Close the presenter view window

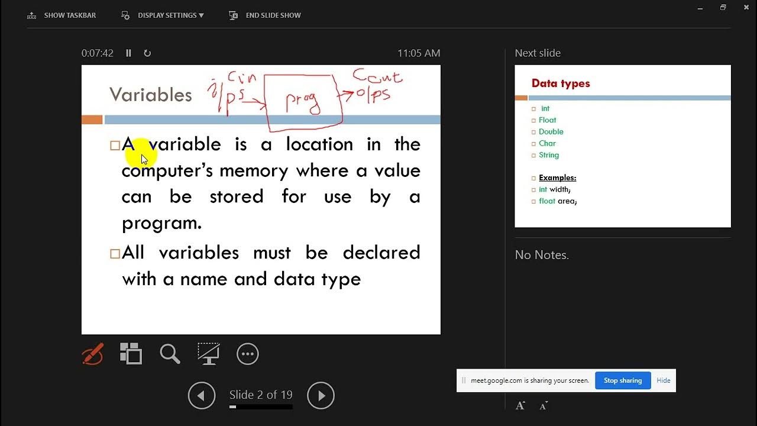(746, 8)
